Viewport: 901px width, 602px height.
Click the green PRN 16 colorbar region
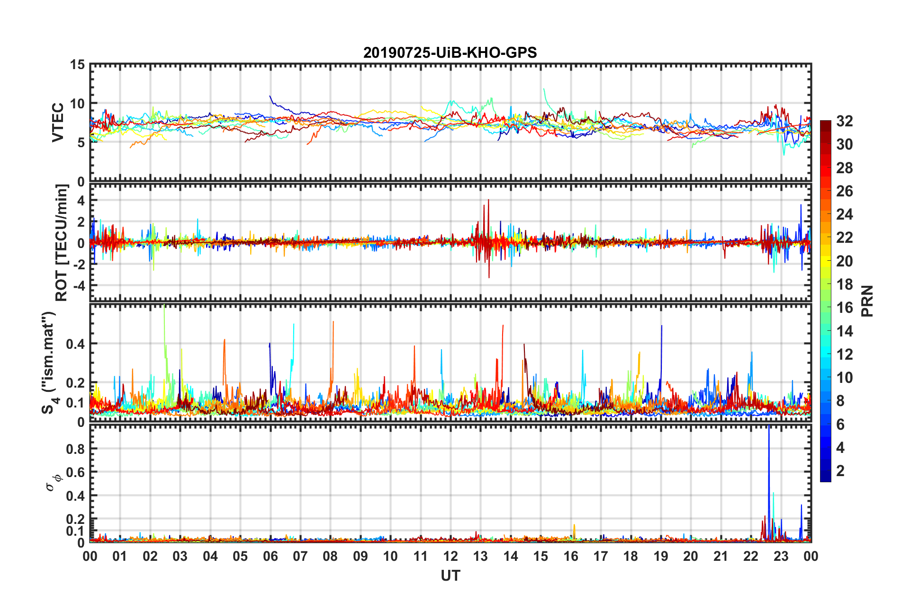coord(825,308)
